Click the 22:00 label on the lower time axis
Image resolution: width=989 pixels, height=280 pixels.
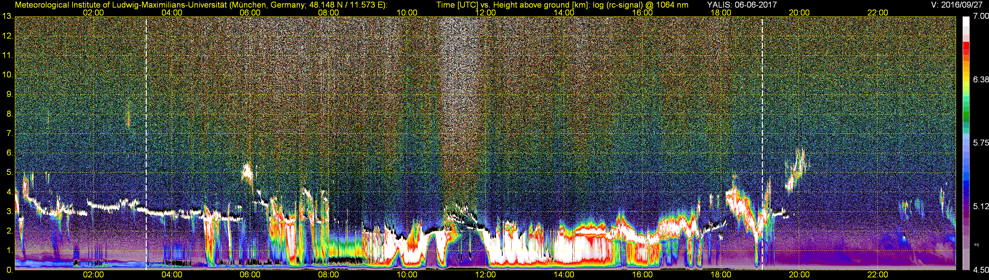coord(878,275)
